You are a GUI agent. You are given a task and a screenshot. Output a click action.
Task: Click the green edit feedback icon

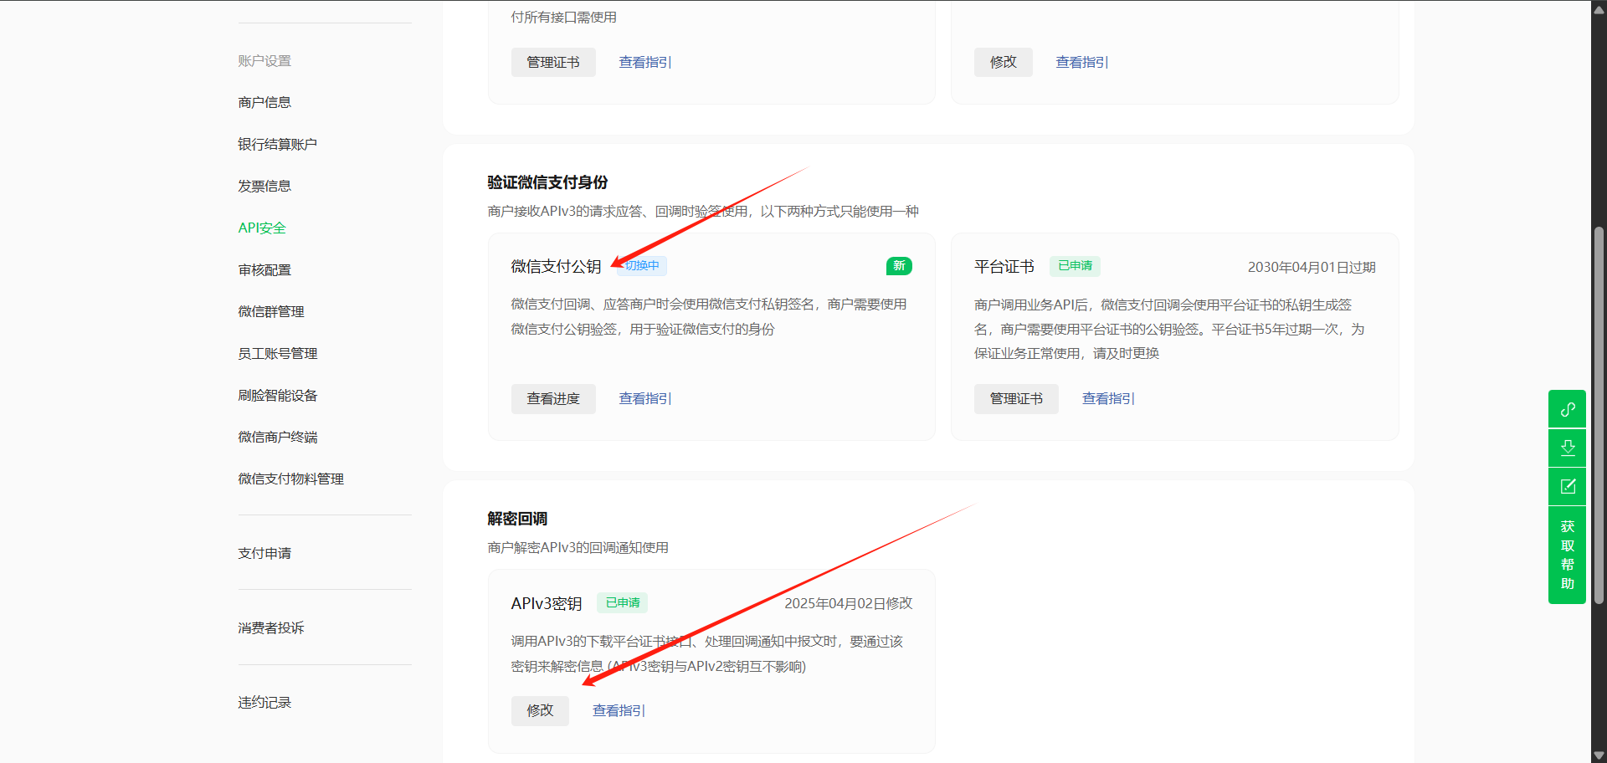point(1567,486)
